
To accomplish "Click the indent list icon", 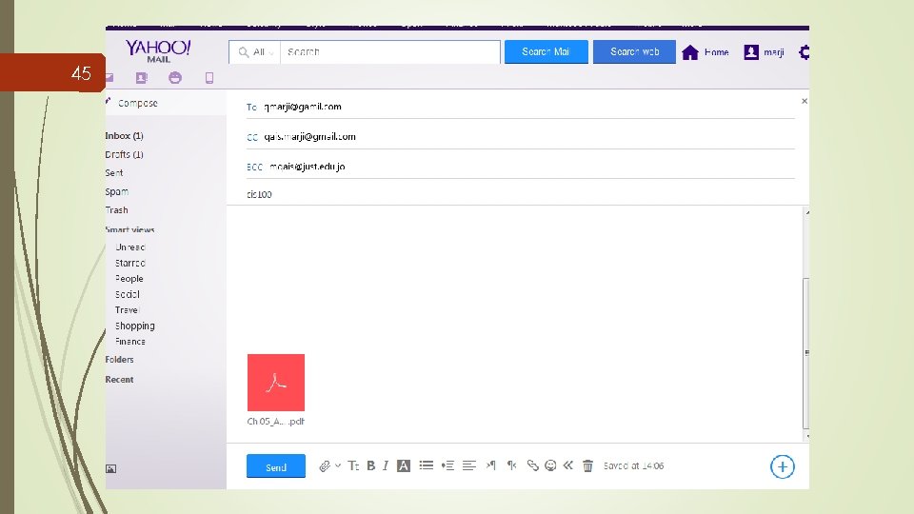I will [447, 465].
